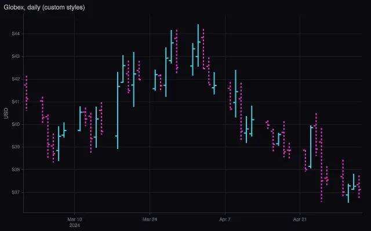Viewport: 371px width, 231px height.
Task: Click the 'Mar 24' x-axis date label
Action: (x=150, y=219)
